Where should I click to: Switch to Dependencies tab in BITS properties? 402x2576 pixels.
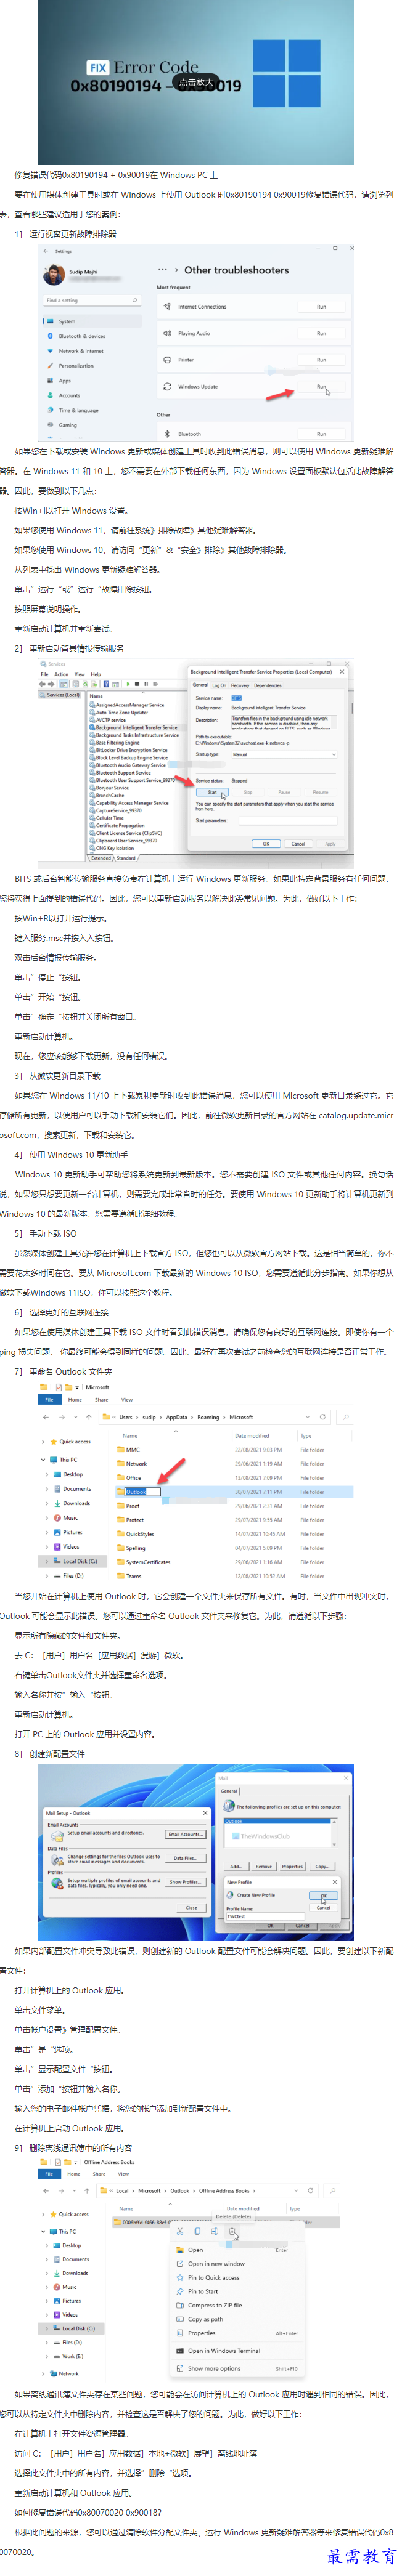268,685
